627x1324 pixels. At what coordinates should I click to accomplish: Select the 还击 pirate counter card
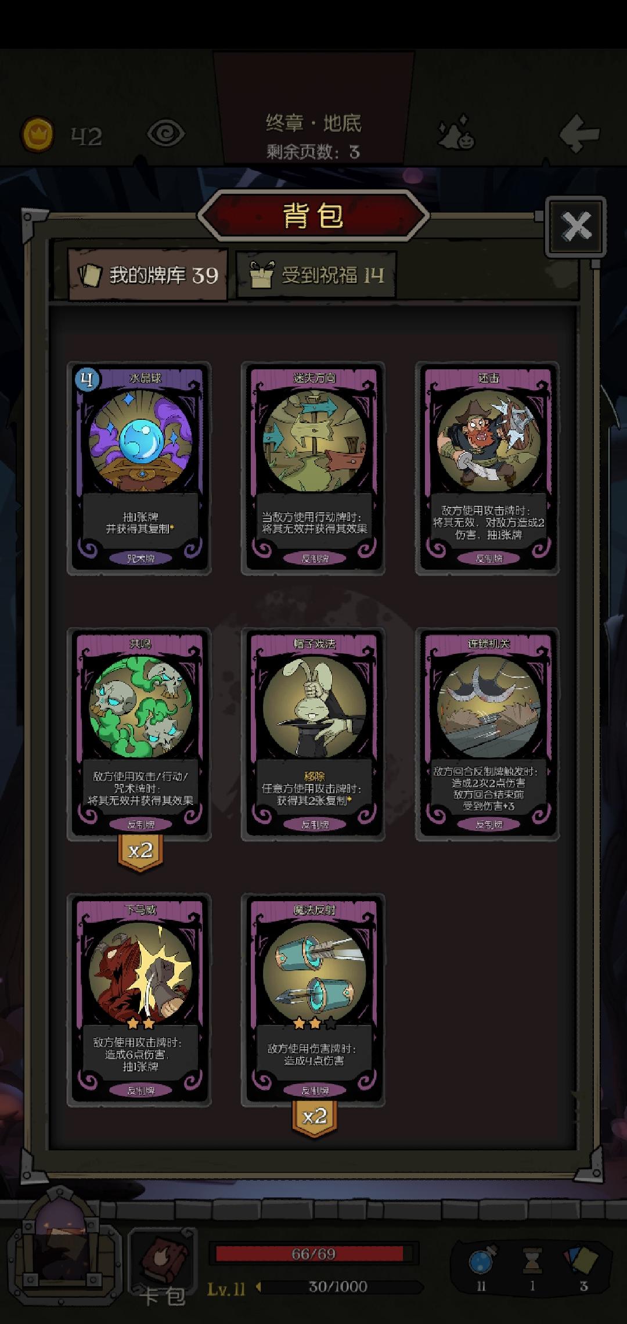488,468
